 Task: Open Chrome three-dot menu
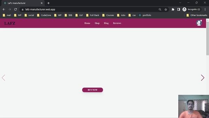pyautogui.click(x=205, y=10)
